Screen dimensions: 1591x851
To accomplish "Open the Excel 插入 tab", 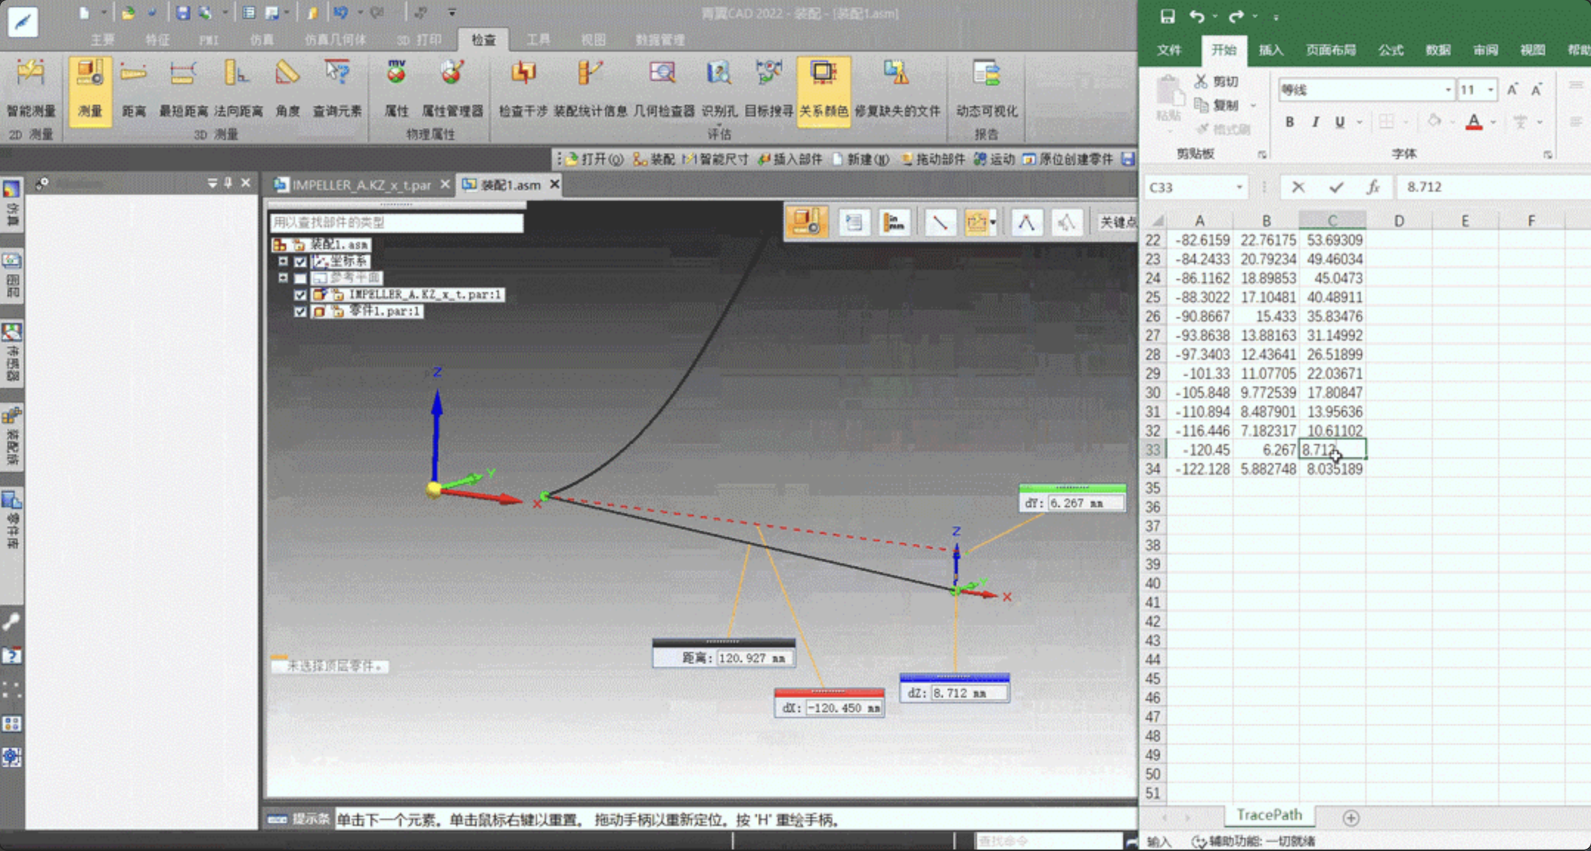I will pos(1271,50).
